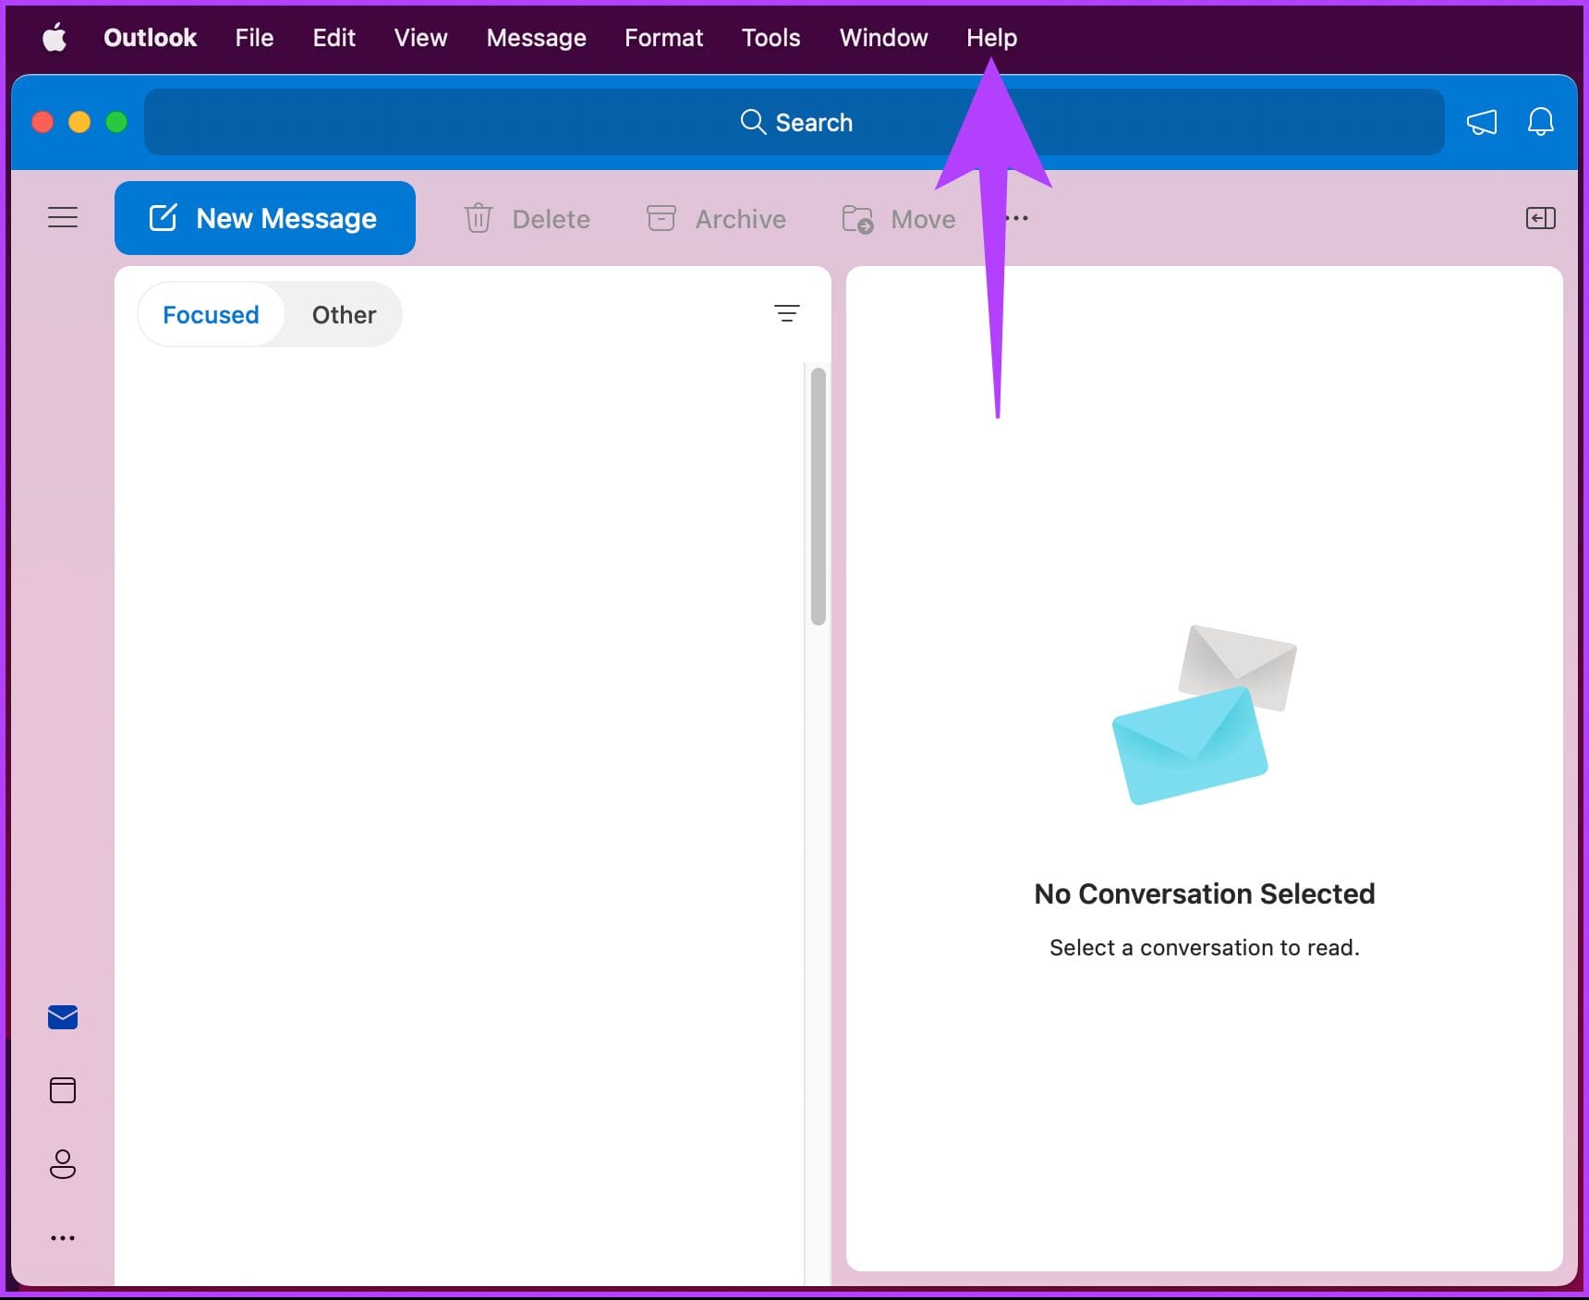Open the Window menu
Screen dimensions: 1589x1300
point(883,38)
